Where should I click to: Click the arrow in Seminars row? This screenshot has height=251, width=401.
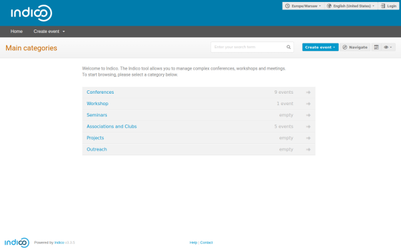[x=308, y=115]
